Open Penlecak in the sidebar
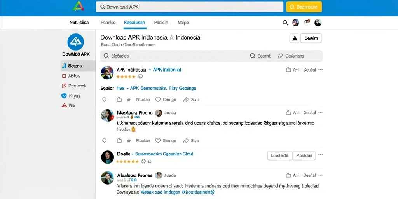The image size is (398, 199). (x=74, y=86)
